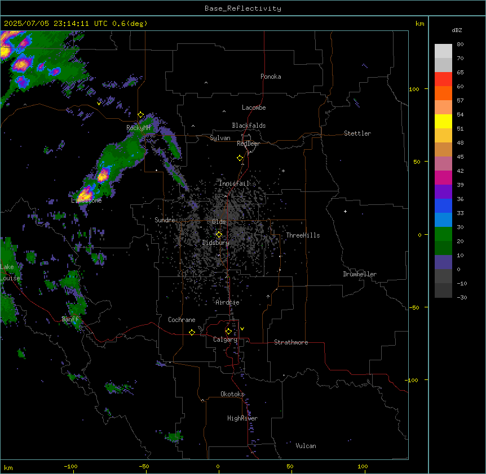Click the Vulcan label
Image resolution: width=486 pixels, height=474 pixels.
pos(306,446)
